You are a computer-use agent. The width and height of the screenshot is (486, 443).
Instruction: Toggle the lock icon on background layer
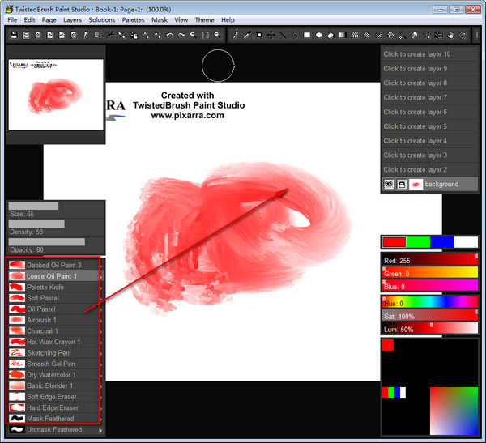(x=401, y=185)
